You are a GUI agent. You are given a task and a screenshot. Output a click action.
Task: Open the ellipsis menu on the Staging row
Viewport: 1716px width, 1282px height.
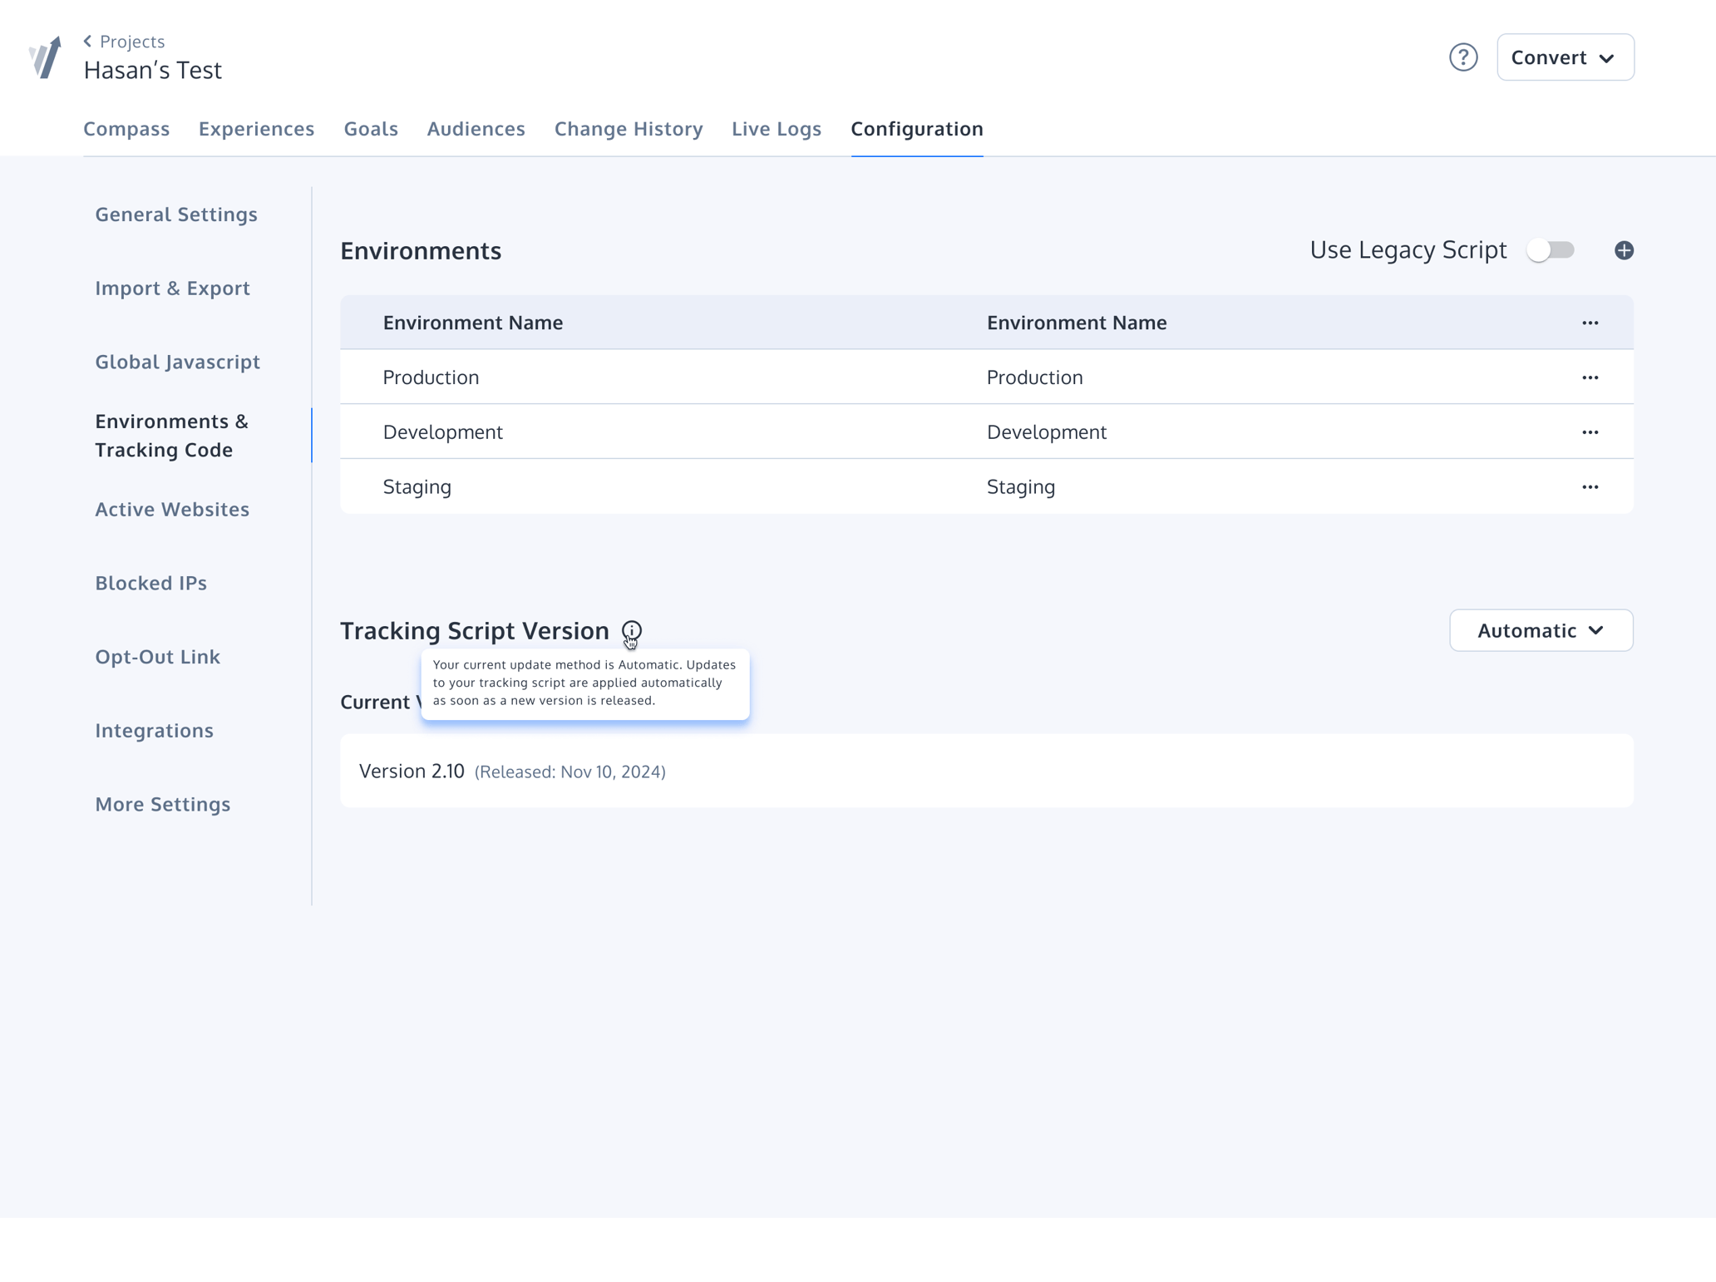1590,486
